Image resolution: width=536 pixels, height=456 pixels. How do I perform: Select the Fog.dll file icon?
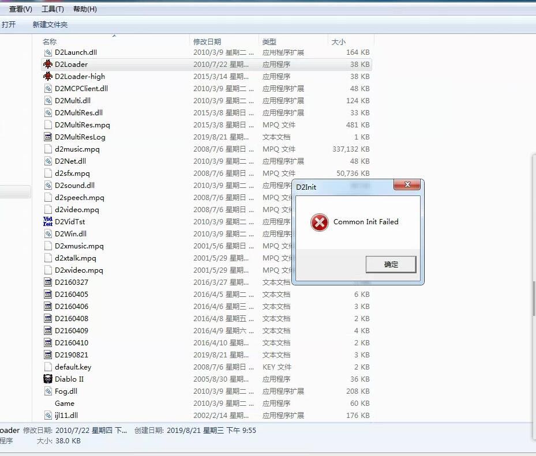48,391
